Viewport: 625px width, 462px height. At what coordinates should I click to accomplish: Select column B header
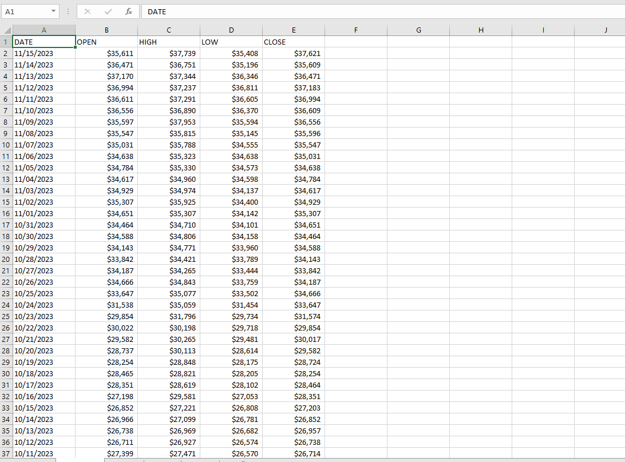pyautogui.click(x=106, y=30)
